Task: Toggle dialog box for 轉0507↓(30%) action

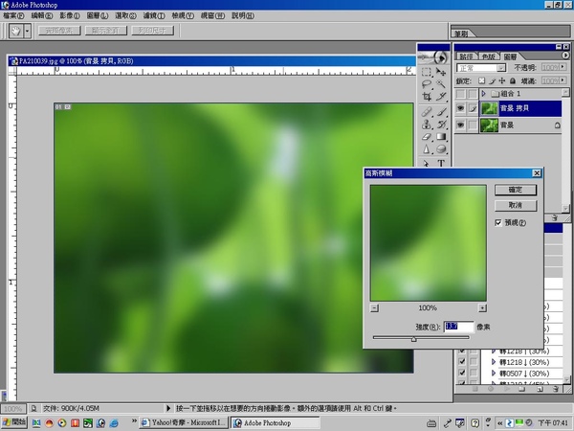Action: pyautogui.click(x=474, y=373)
